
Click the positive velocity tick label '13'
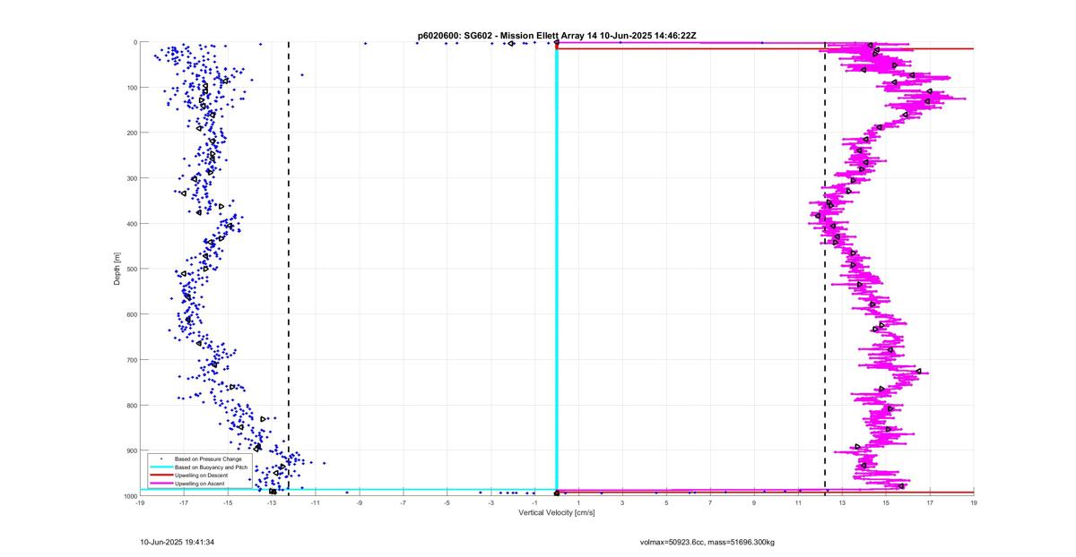pos(842,503)
